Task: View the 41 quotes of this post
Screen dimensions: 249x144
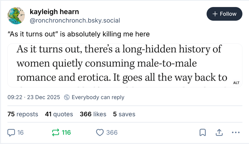Action: 59,114
